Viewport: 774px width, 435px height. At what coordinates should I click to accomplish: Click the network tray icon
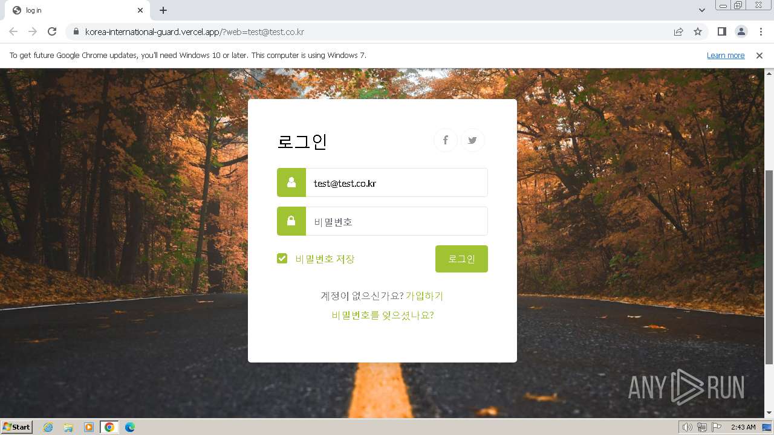[x=702, y=427]
